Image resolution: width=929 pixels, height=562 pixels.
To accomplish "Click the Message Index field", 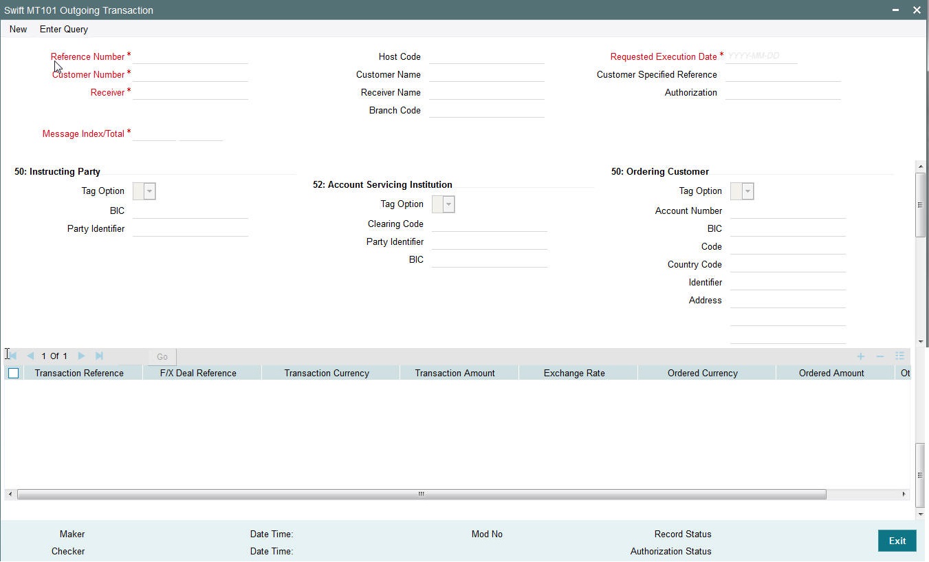I will click(x=154, y=133).
